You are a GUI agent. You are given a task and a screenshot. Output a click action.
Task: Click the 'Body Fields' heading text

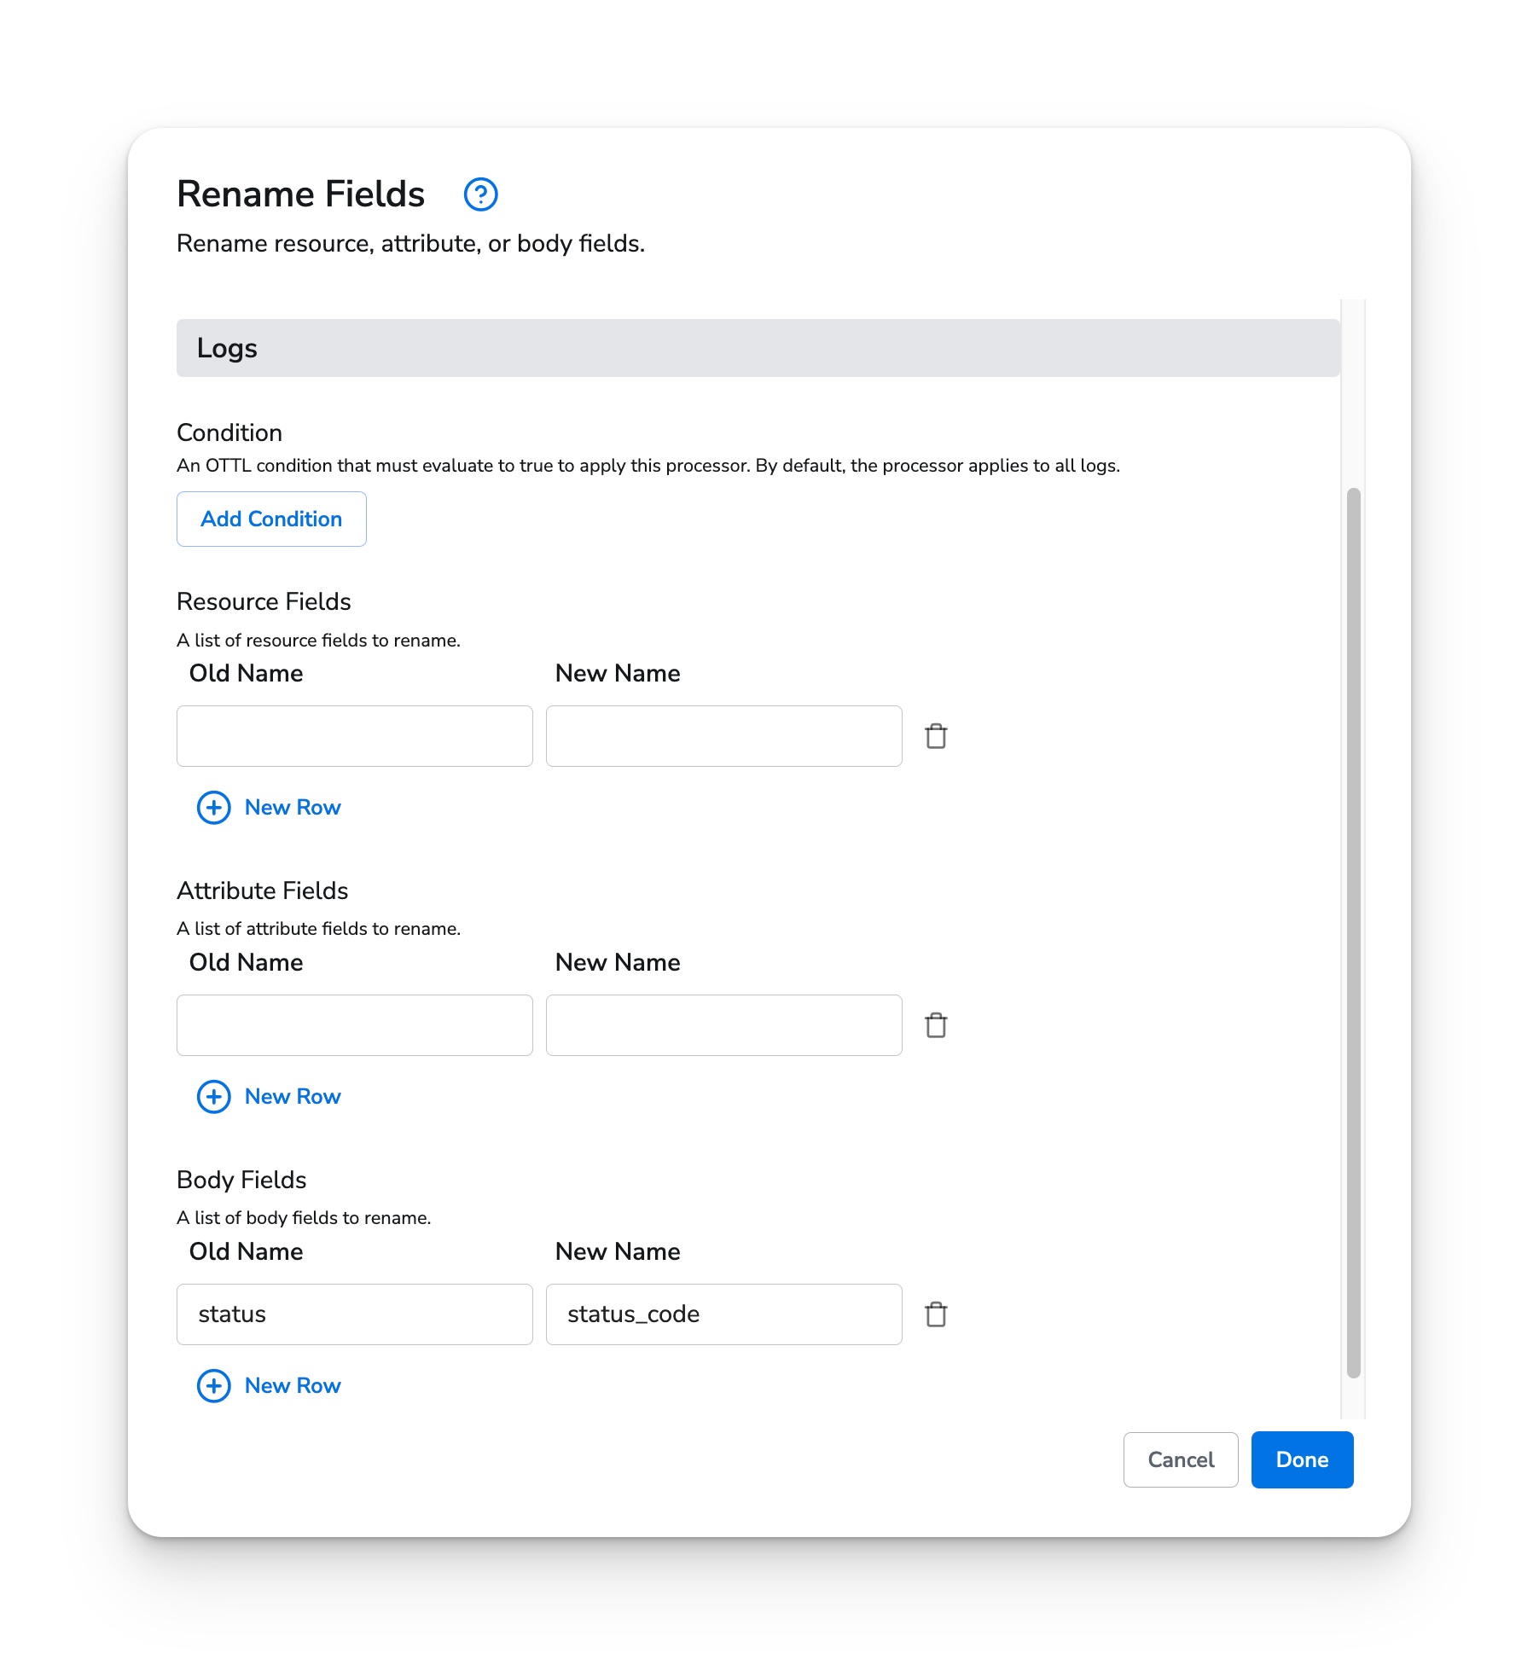(x=241, y=1180)
